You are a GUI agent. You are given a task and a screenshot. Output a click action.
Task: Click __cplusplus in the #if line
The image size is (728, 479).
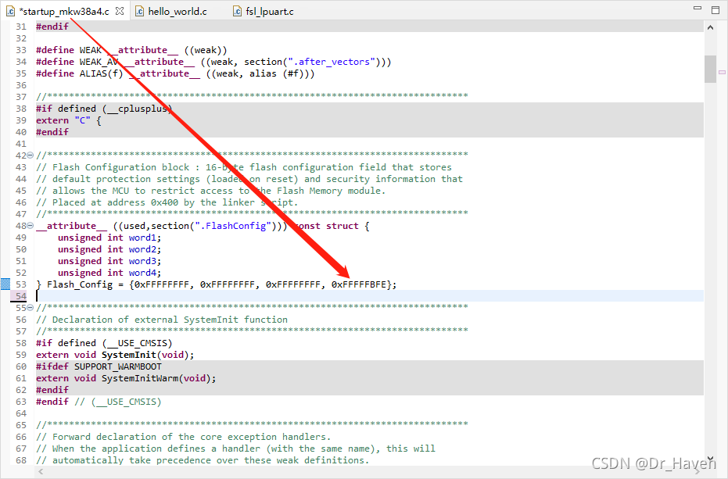tap(137, 109)
